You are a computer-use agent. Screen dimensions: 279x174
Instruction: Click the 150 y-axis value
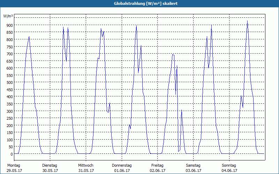9,133
